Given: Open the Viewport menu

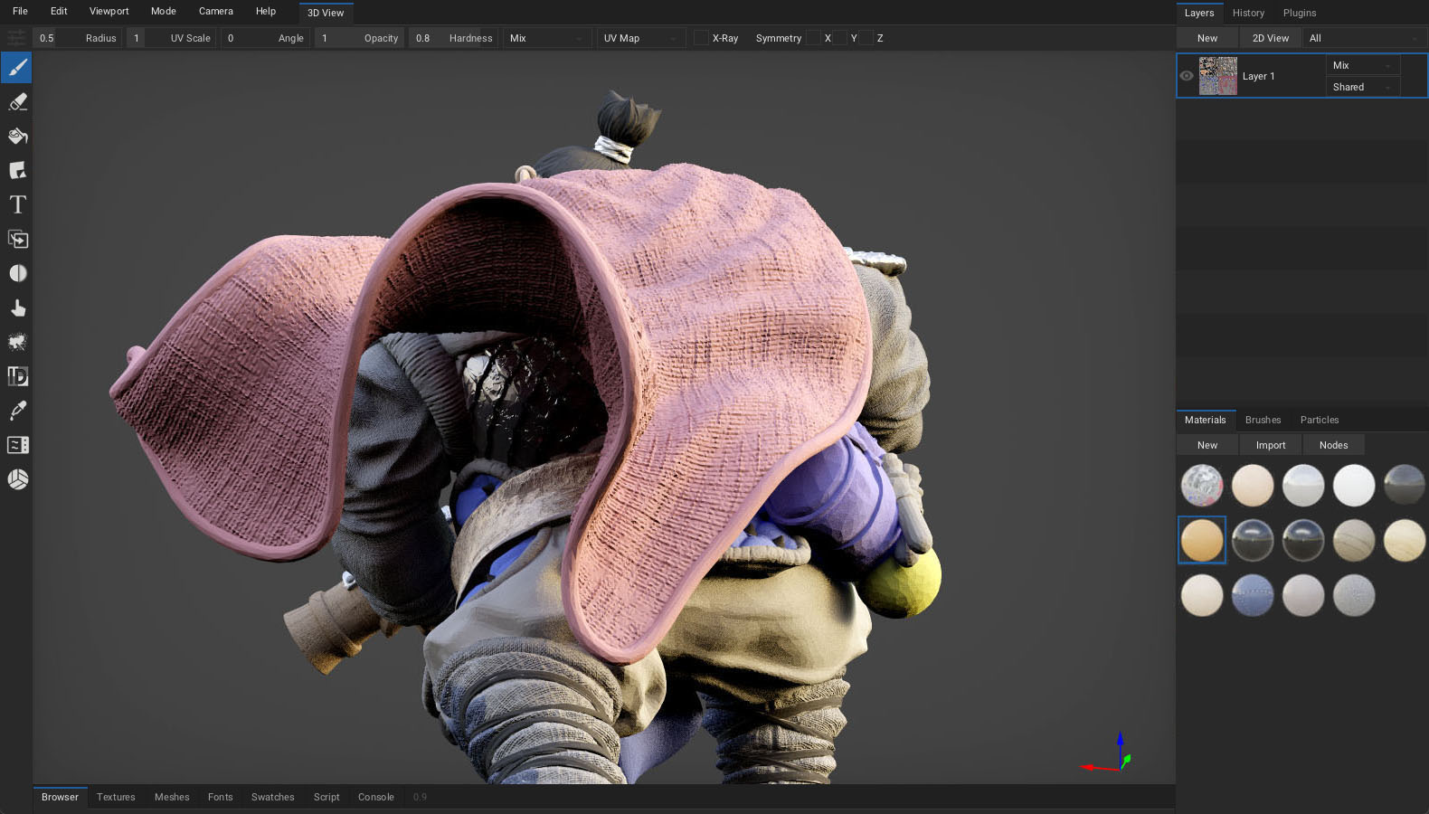Looking at the screenshot, I should coord(109,12).
